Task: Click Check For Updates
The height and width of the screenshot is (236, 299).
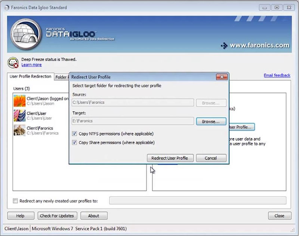Action: [x=57, y=215]
